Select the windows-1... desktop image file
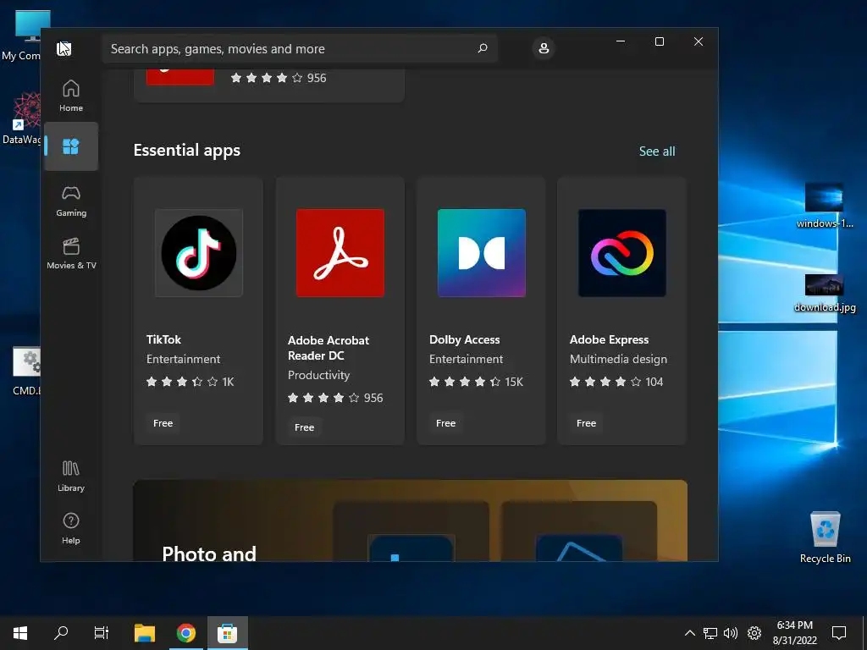Viewport: 867px width, 650px height. click(825, 206)
